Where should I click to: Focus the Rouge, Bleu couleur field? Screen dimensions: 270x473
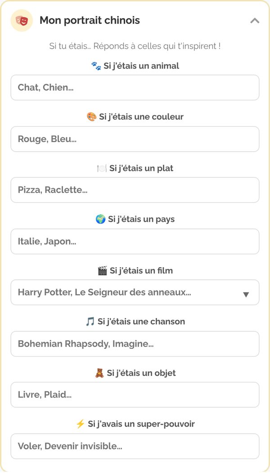135,139
